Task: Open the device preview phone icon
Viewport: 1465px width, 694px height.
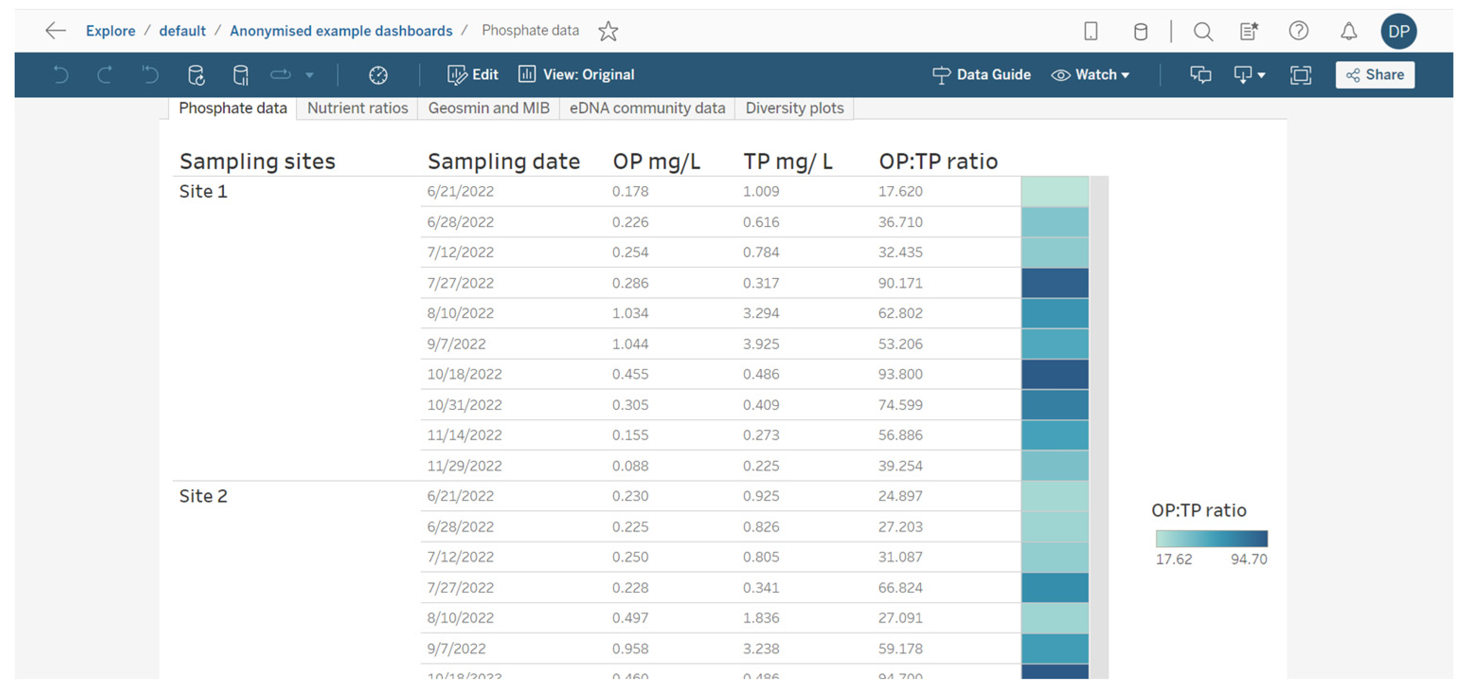Action: (x=1090, y=31)
